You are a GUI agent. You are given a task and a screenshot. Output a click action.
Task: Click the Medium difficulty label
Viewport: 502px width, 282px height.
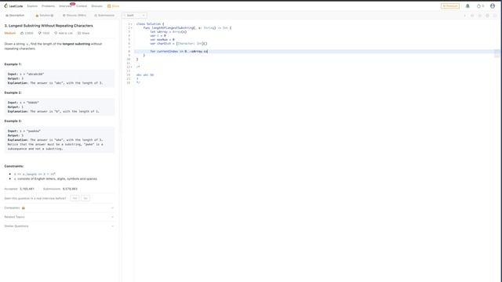click(x=10, y=33)
